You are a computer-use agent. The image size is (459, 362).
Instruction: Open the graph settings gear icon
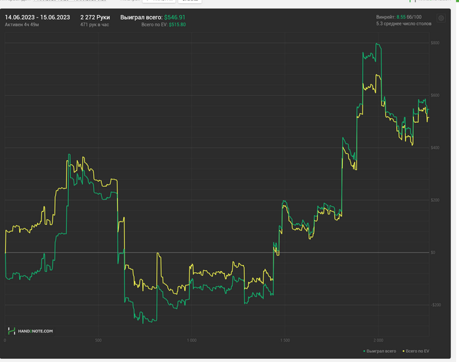pyautogui.click(x=441, y=18)
